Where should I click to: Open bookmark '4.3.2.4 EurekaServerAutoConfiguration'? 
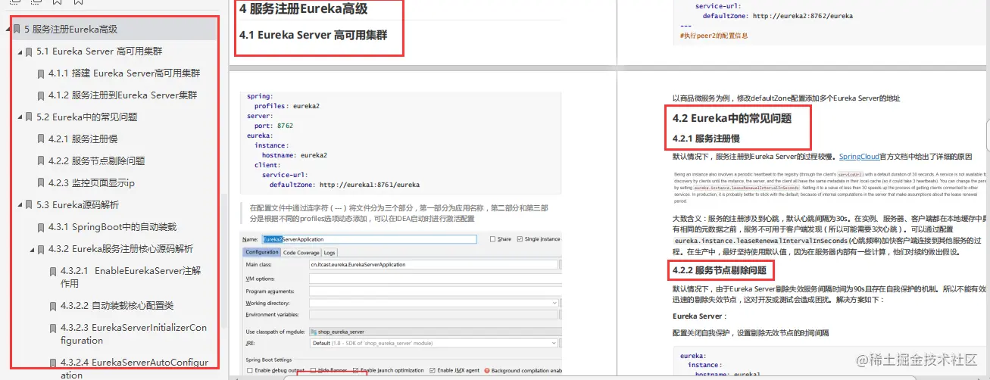tap(134, 369)
